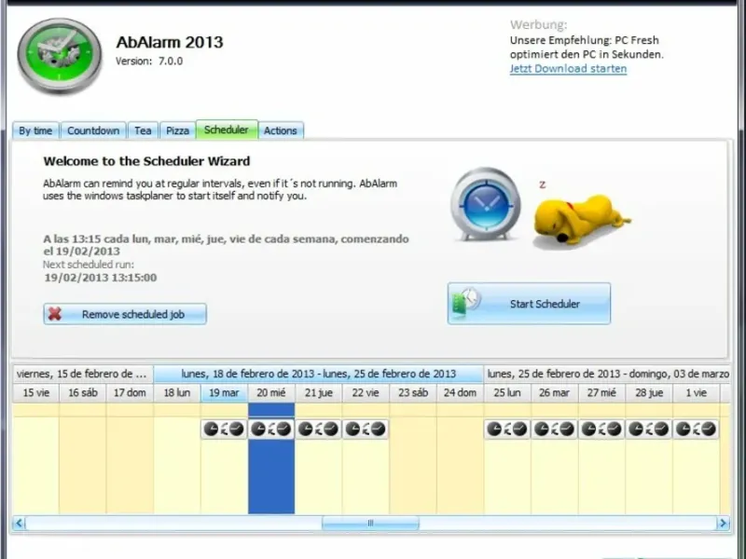
Task: Select week header viernes 15 de febrero
Action: coord(83,375)
